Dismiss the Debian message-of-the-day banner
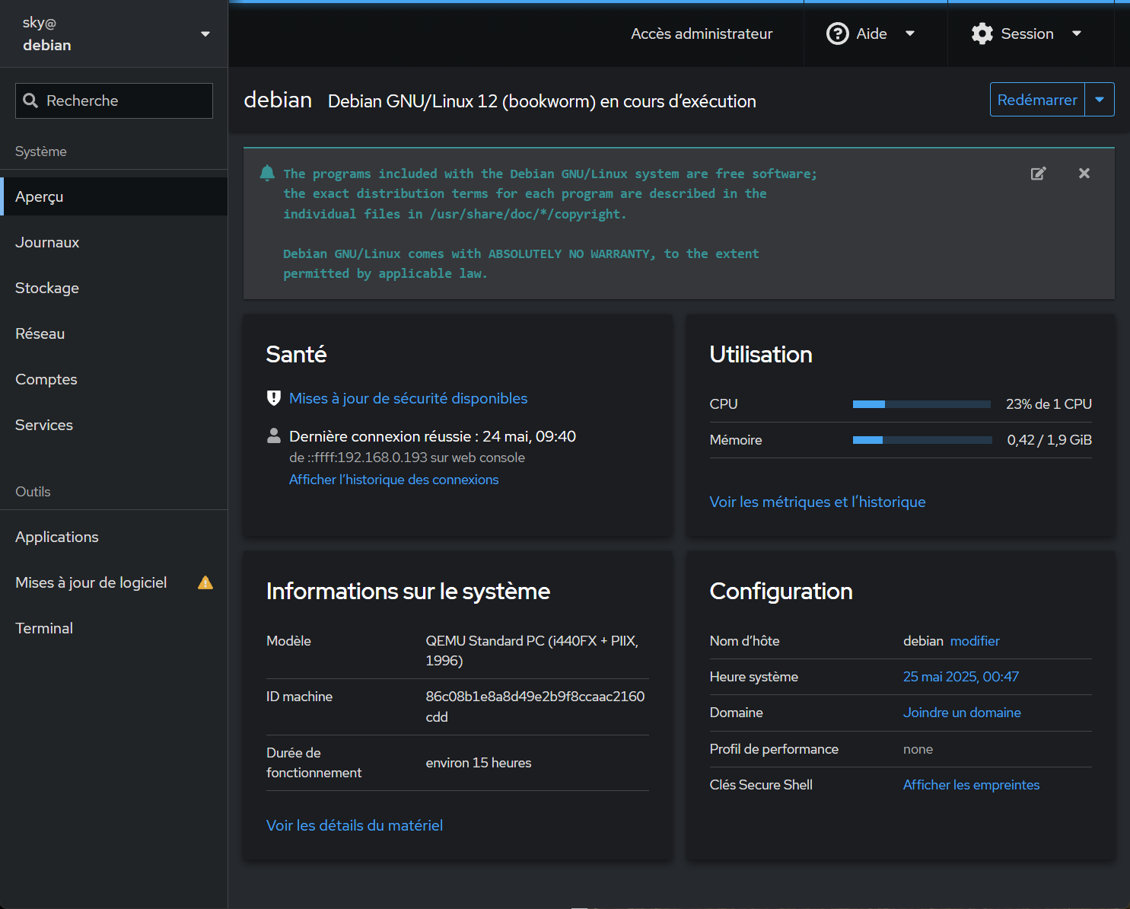 1084,174
